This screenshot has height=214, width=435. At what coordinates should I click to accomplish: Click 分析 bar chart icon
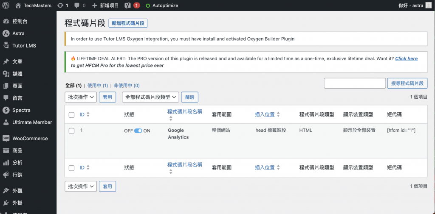click(x=6, y=163)
